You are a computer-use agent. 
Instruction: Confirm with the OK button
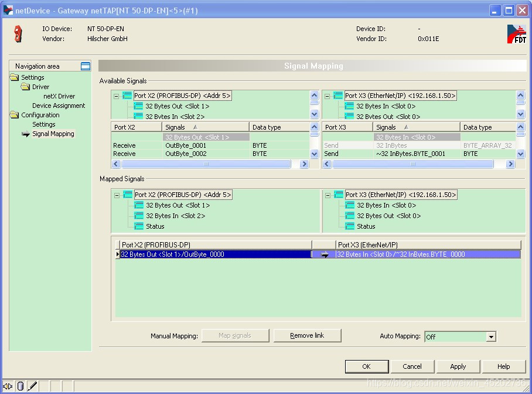click(366, 366)
